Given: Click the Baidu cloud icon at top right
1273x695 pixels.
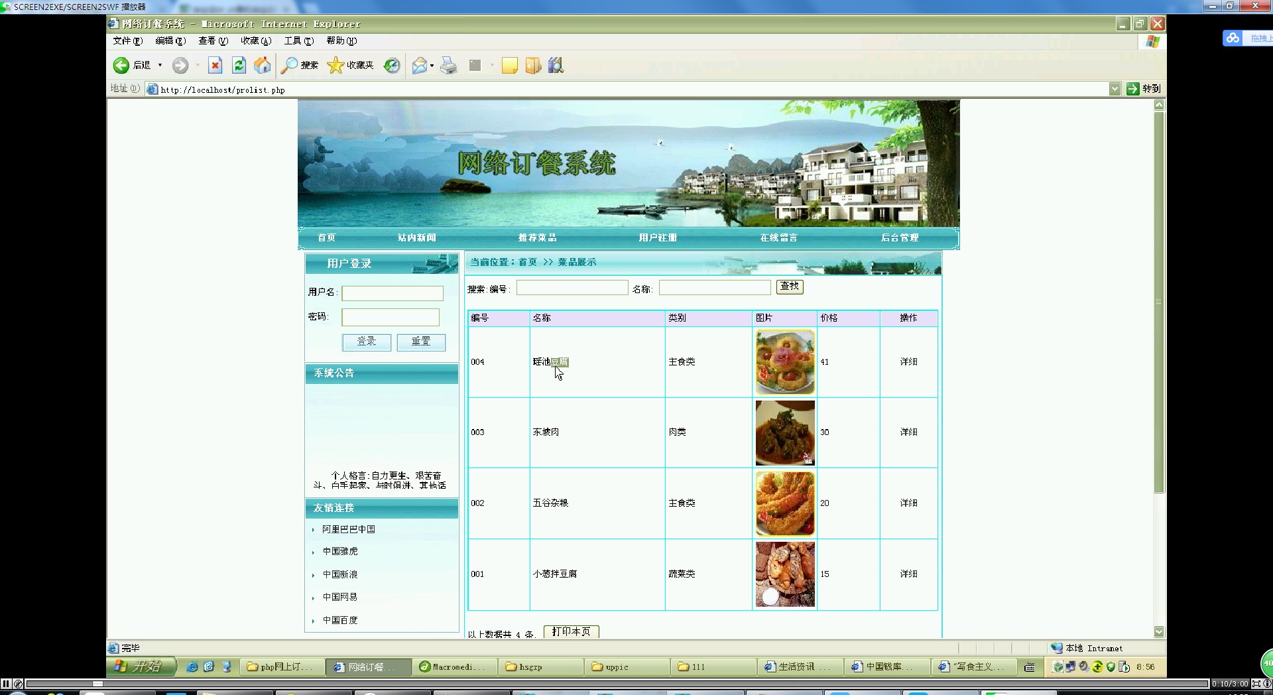Looking at the screenshot, I should click(x=1233, y=38).
